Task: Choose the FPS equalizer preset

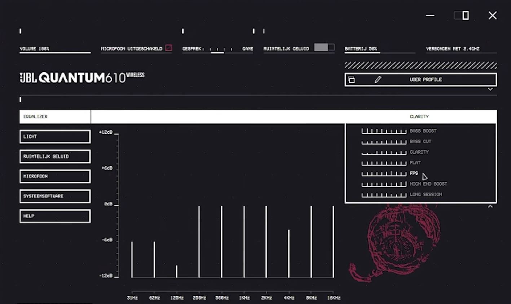Action: (414, 173)
